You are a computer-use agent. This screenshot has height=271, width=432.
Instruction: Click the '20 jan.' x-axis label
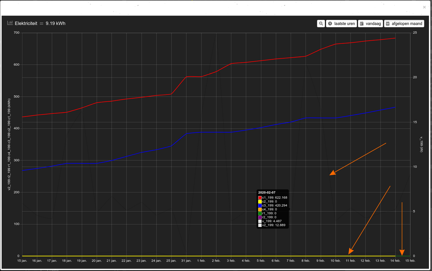97,261
